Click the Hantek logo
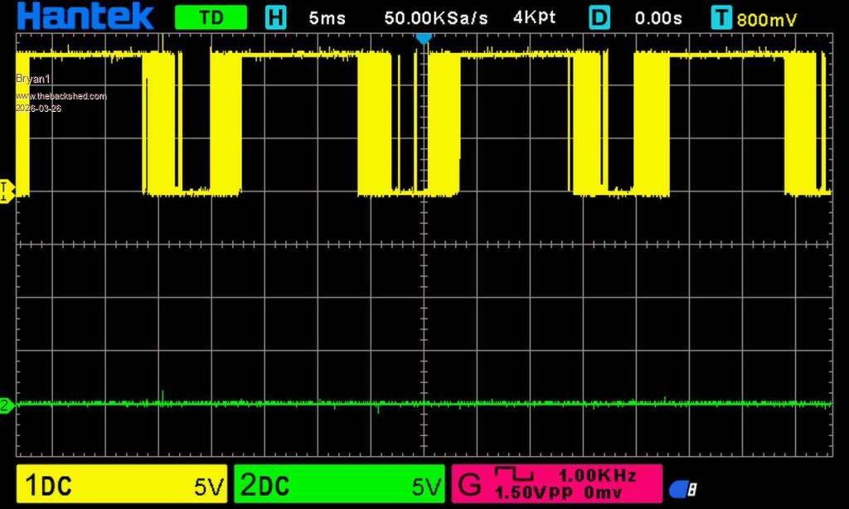 click(85, 17)
